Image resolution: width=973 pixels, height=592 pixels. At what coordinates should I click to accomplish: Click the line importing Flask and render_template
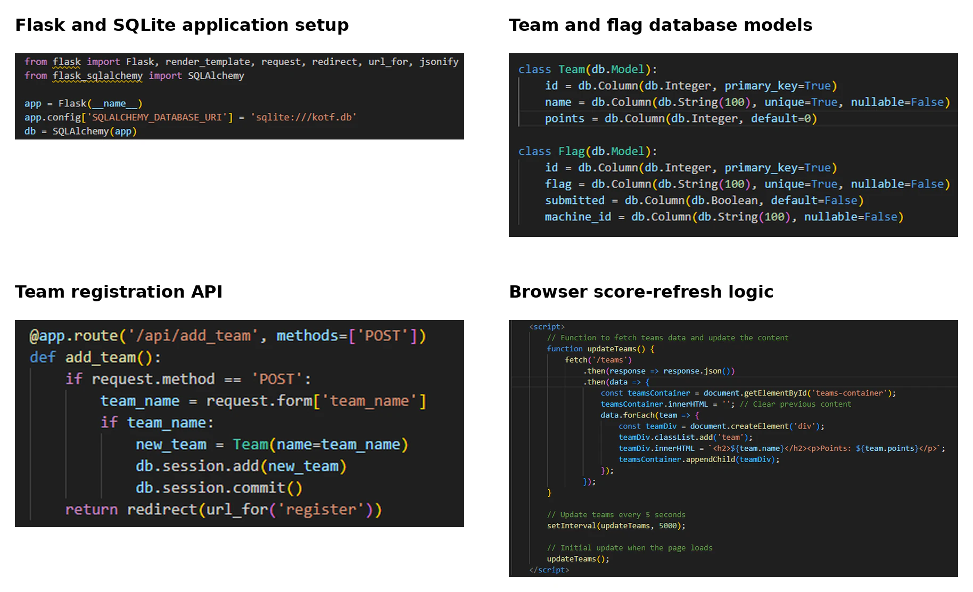[241, 62]
